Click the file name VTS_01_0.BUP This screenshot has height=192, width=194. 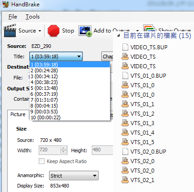point(148,76)
